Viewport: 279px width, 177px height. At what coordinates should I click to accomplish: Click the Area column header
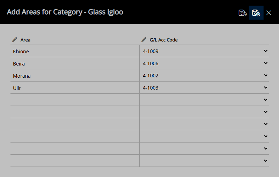click(25, 40)
